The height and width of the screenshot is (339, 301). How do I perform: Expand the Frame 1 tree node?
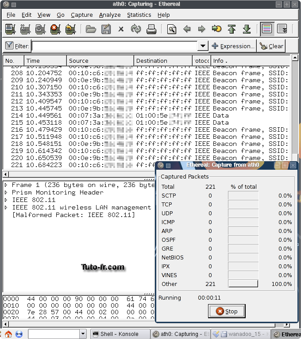[6, 185]
